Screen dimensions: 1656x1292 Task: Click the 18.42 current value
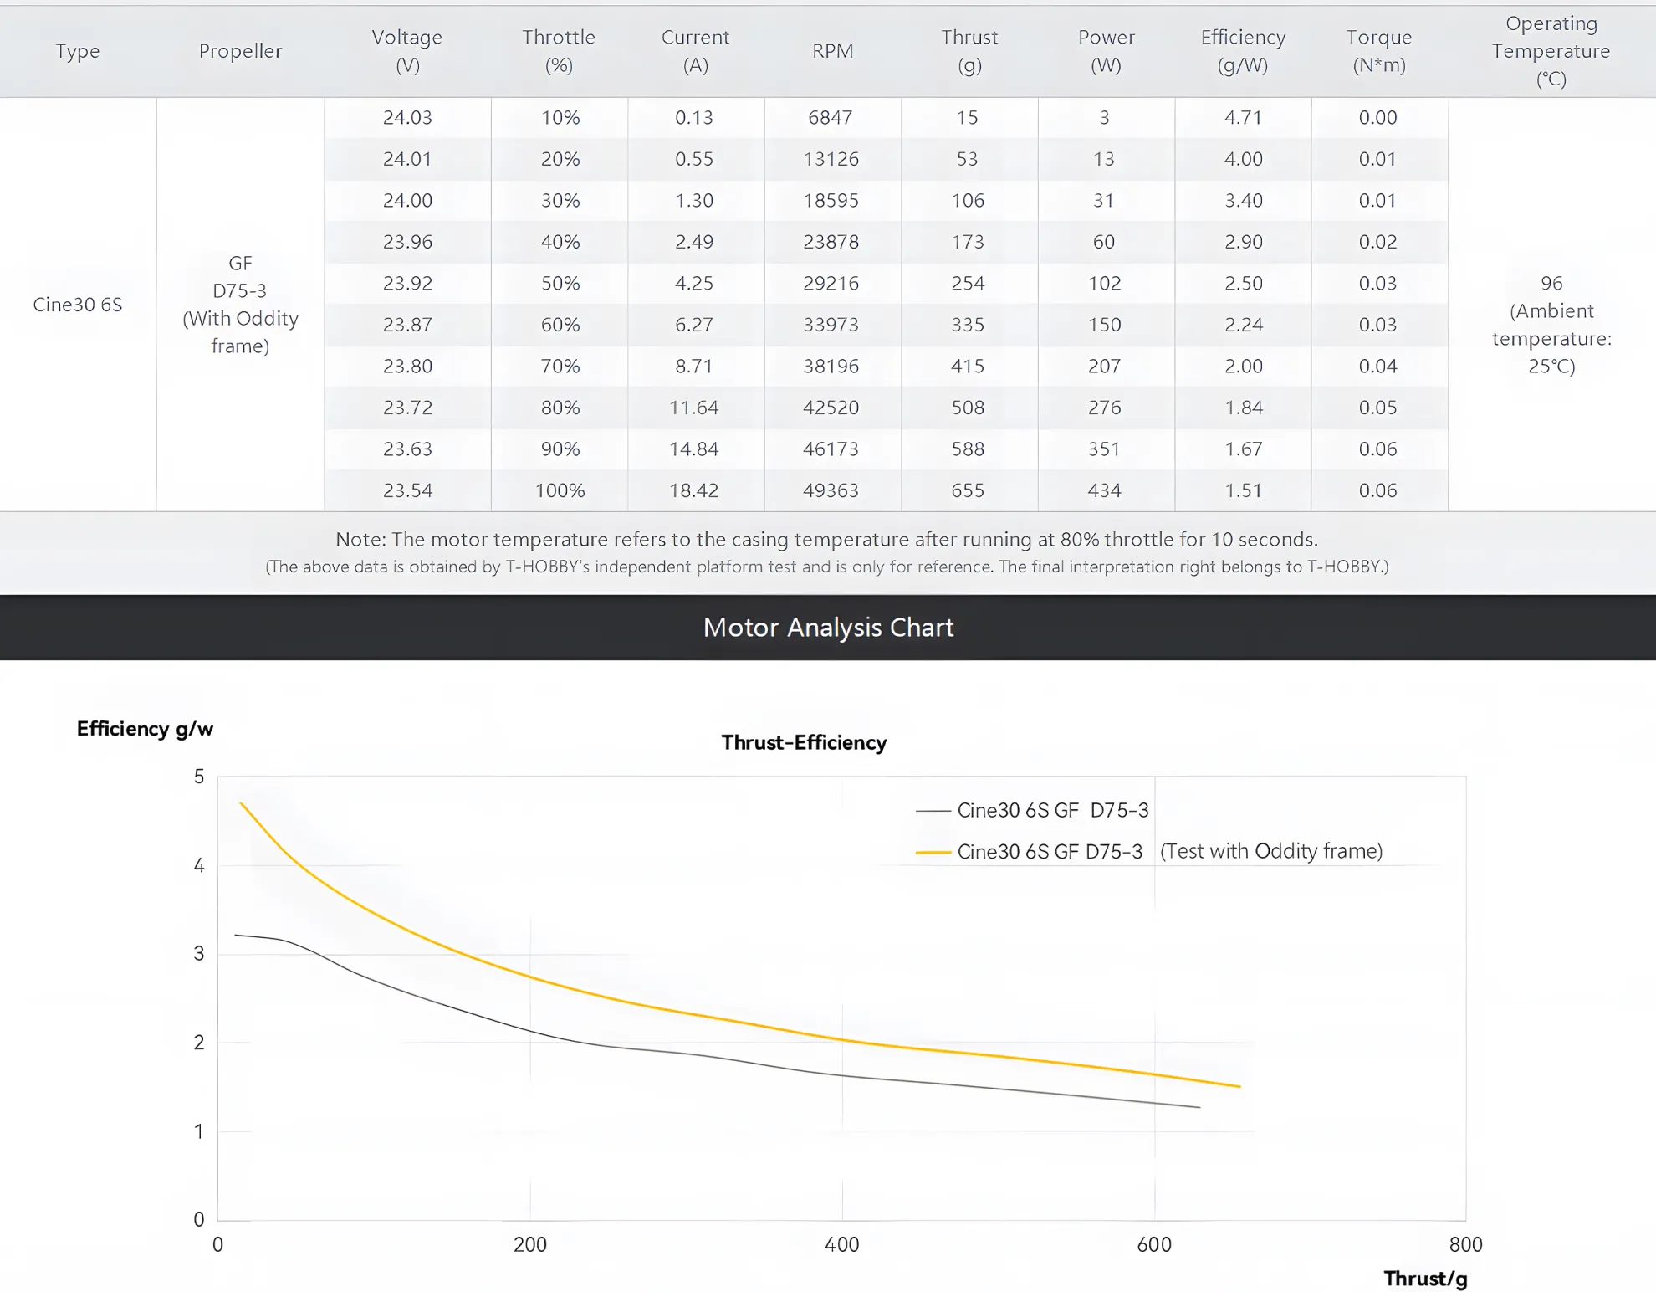click(693, 490)
